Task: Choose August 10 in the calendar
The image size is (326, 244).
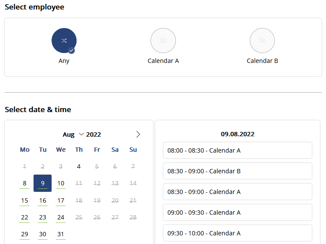Action: [61, 183]
